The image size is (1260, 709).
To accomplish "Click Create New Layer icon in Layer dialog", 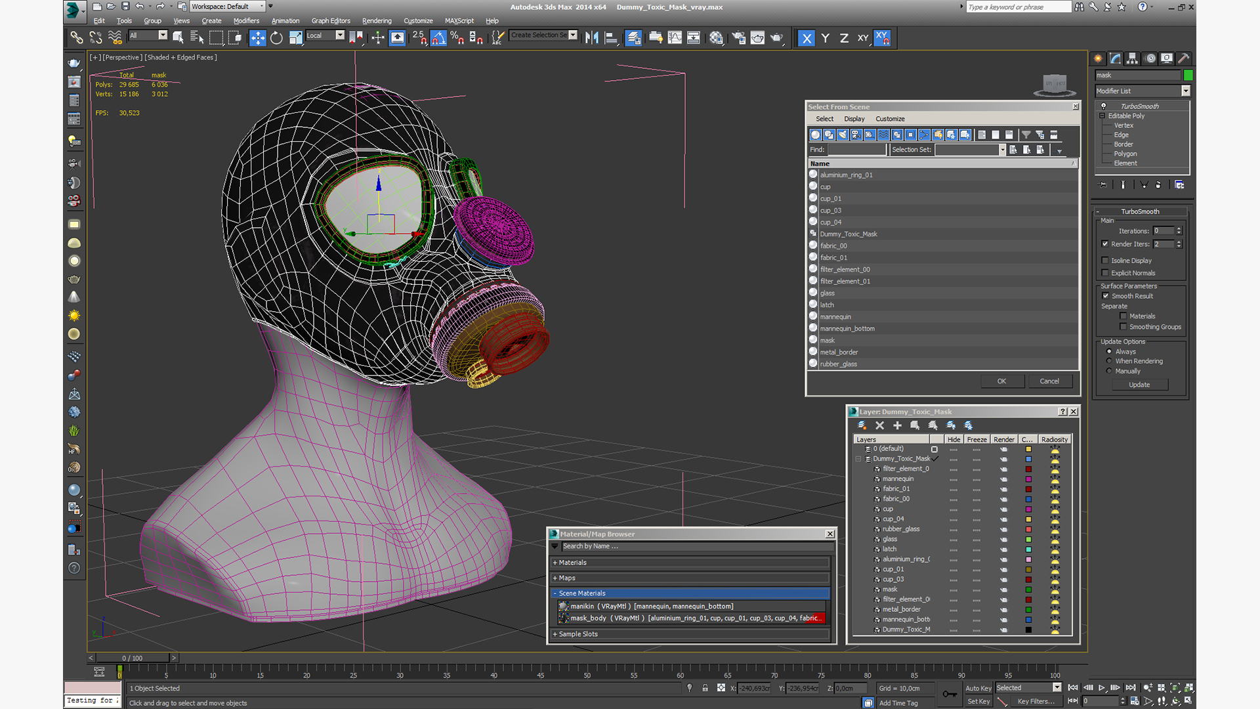I will pyautogui.click(x=862, y=425).
